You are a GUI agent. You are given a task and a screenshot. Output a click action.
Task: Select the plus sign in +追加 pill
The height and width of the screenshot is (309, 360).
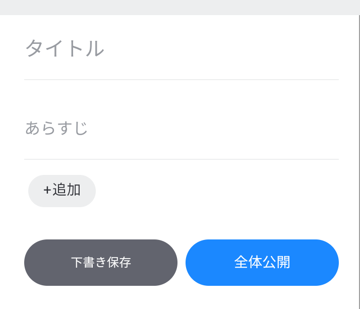pos(47,191)
